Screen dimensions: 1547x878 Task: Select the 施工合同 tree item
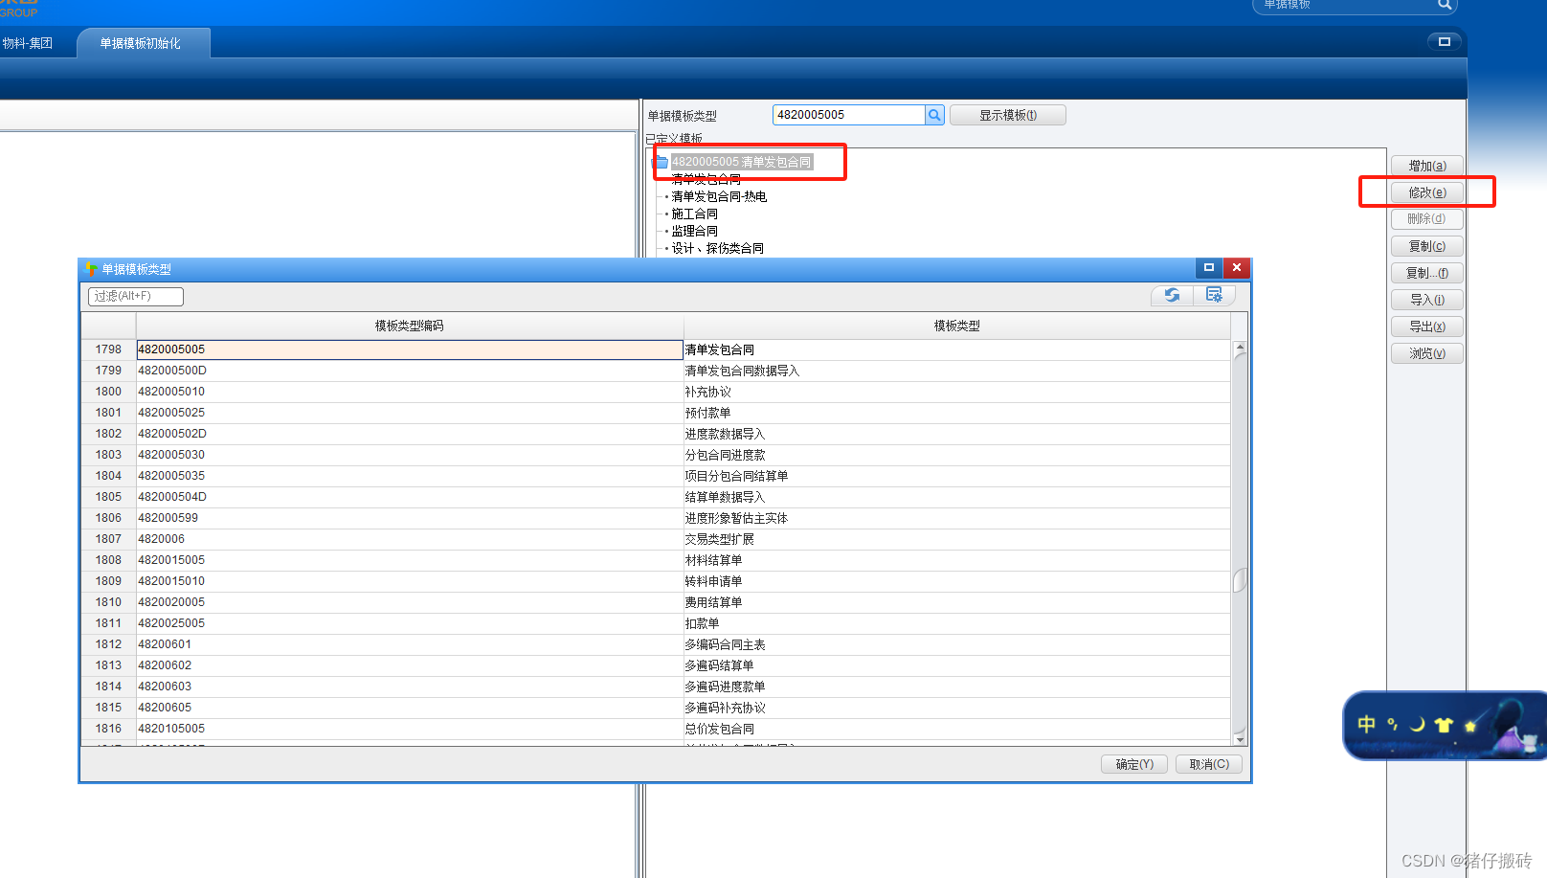[695, 213]
